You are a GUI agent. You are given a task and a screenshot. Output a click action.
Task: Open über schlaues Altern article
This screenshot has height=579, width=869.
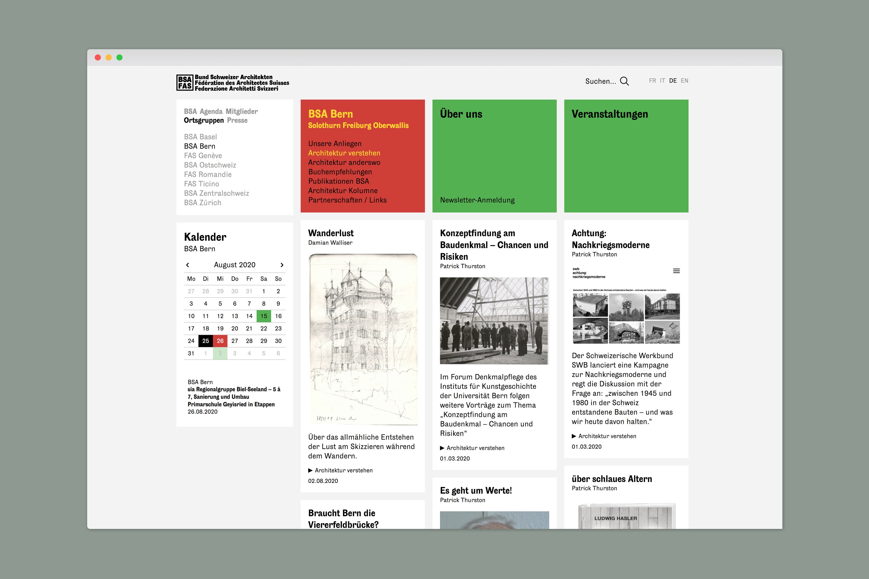pyautogui.click(x=612, y=479)
